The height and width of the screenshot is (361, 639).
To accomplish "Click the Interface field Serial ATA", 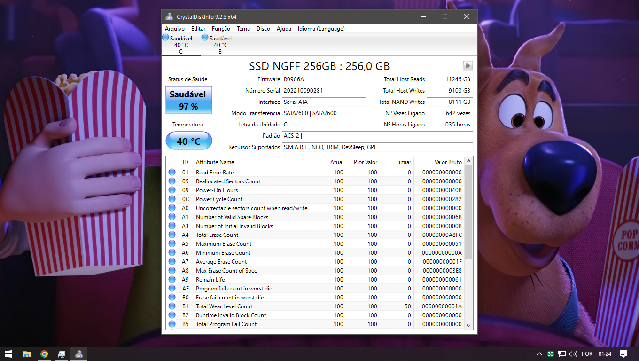I will (324, 102).
